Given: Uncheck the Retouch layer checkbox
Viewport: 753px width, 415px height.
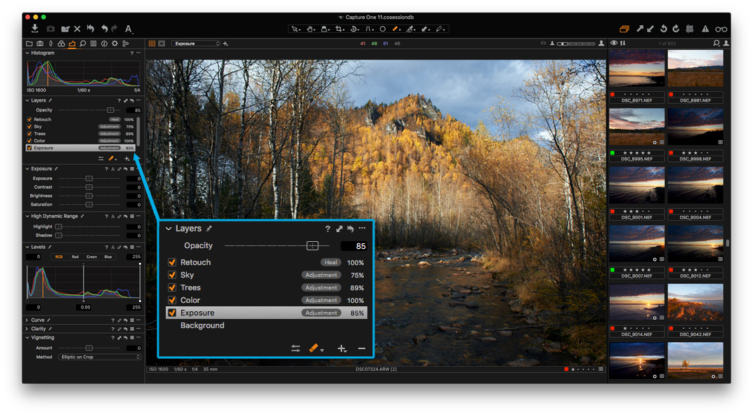Looking at the screenshot, I should [172, 261].
